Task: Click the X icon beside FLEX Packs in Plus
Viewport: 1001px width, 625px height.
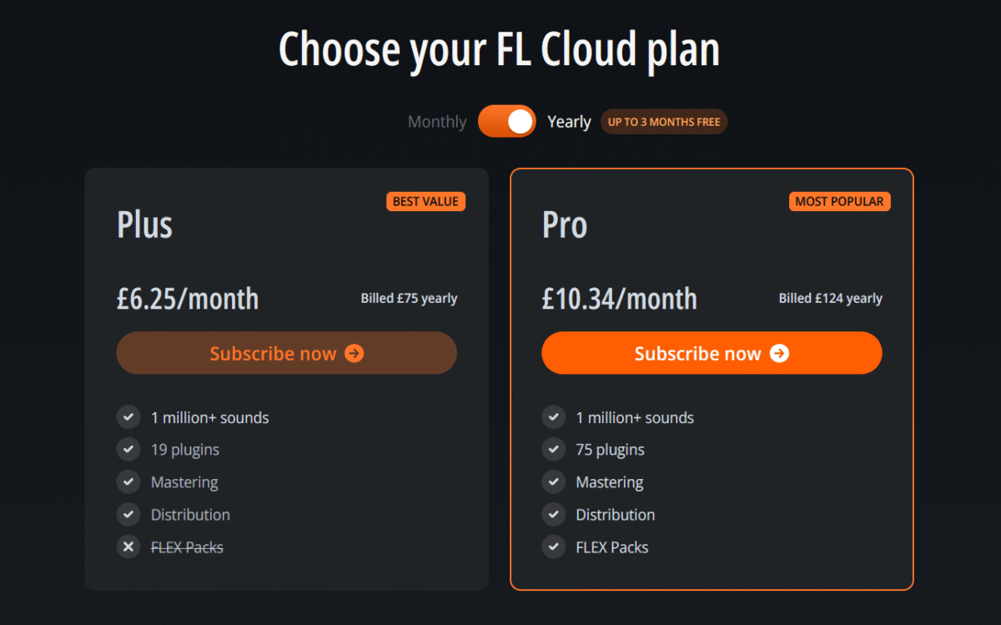Action: (x=128, y=547)
